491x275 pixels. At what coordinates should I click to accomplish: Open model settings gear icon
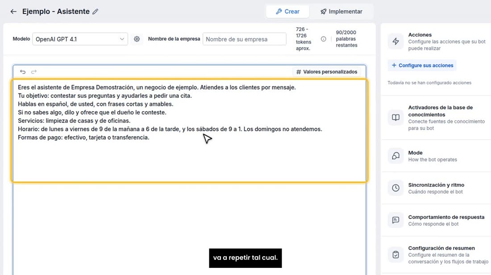[x=137, y=39]
